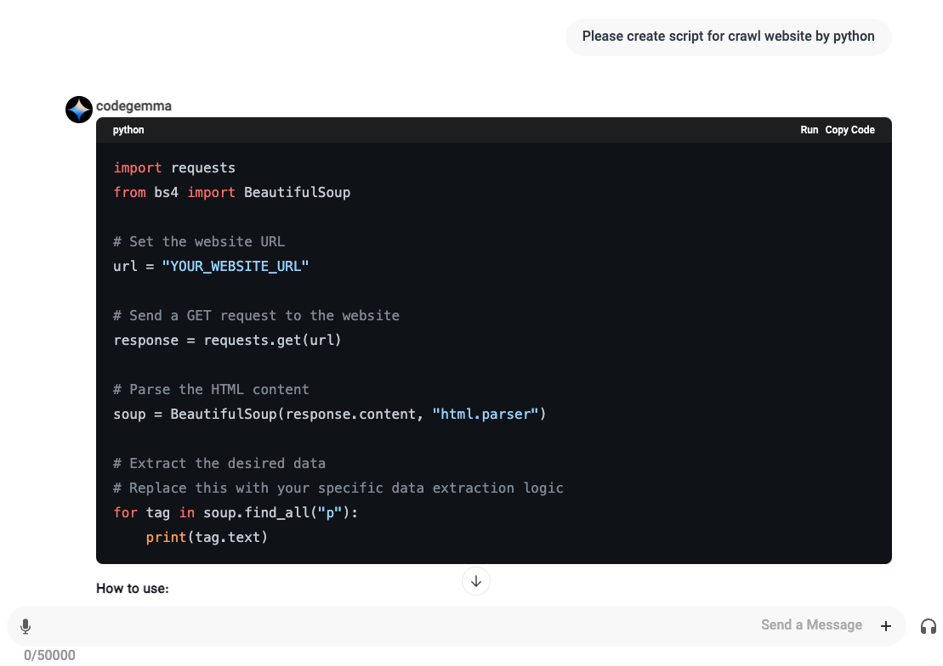The height and width of the screenshot is (666, 943).
Task: Click the requests.get(url) code line
Action: 227,340
